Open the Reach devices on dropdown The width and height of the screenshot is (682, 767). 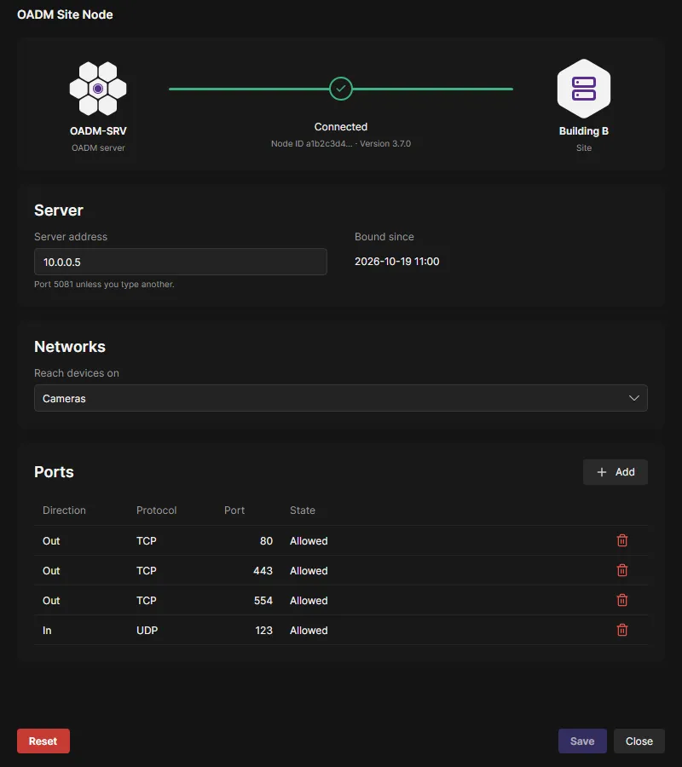point(341,398)
